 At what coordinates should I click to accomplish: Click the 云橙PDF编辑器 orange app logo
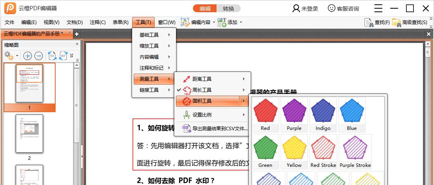click(11, 8)
